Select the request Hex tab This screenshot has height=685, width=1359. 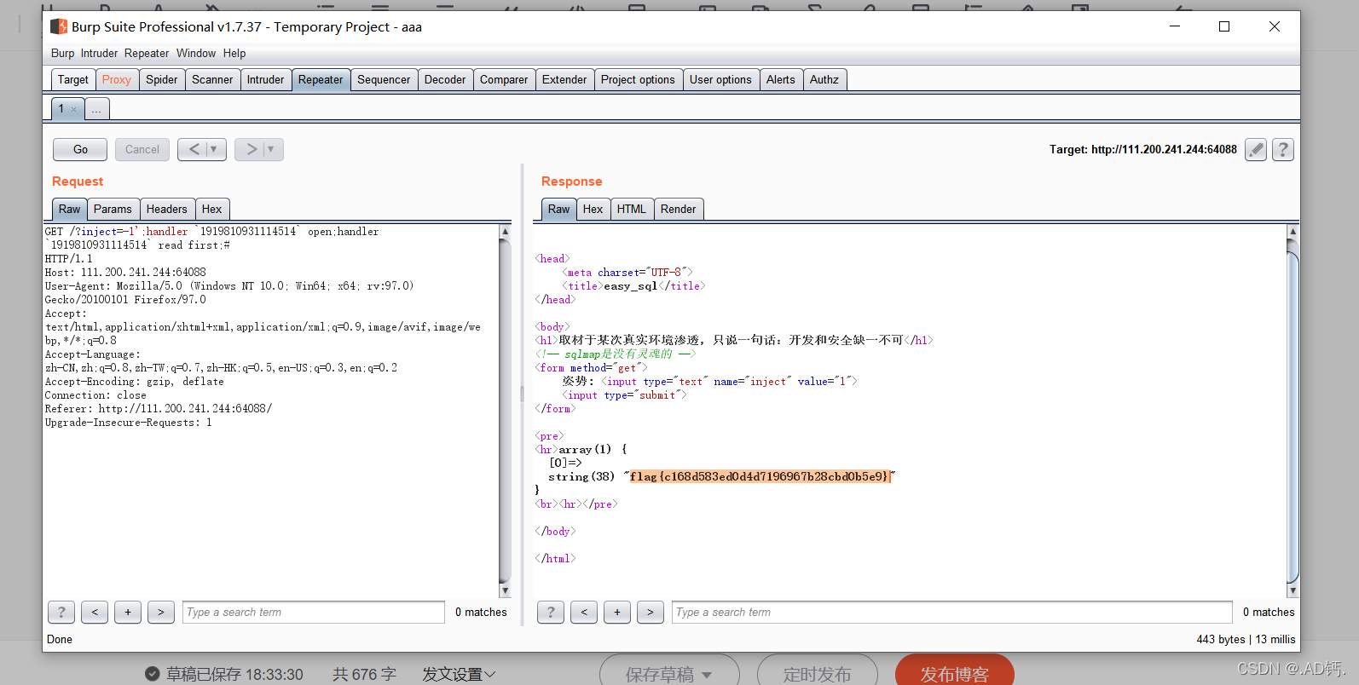coord(212,209)
